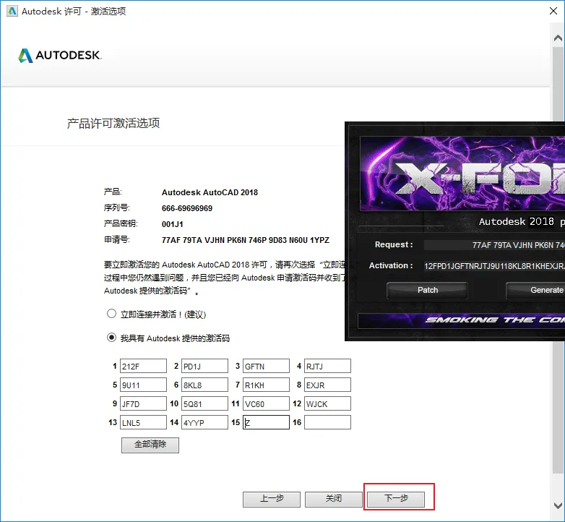Image resolution: width=565 pixels, height=522 pixels.
Task: Click the product key 001J1
Action: (x=172, y=224)
